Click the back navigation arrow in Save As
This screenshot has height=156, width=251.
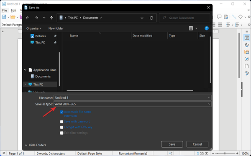coord(28,18)
